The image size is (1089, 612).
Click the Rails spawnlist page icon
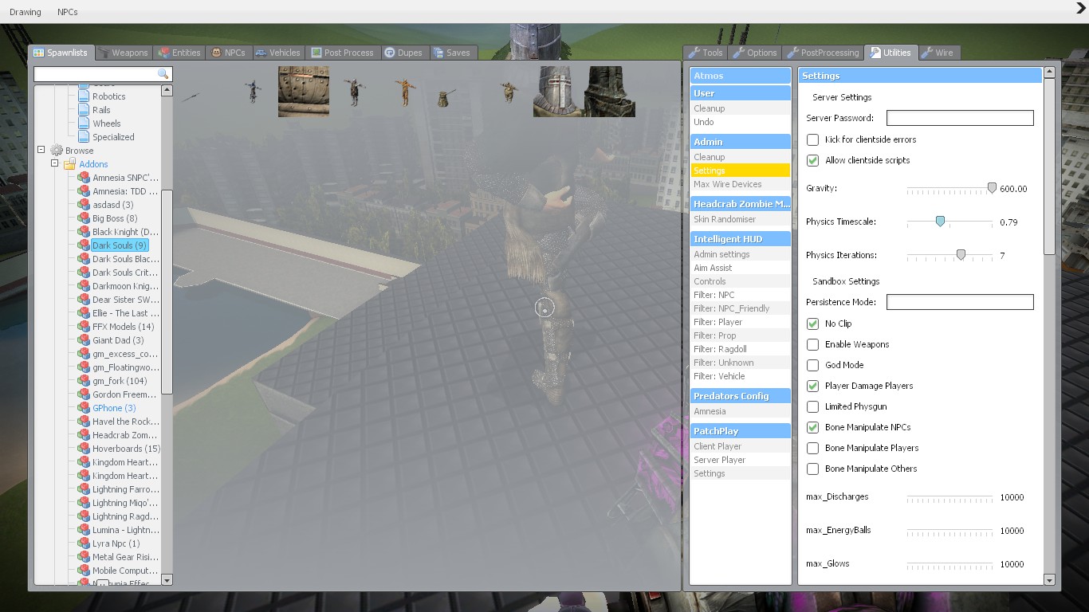(x=84, y=110)
